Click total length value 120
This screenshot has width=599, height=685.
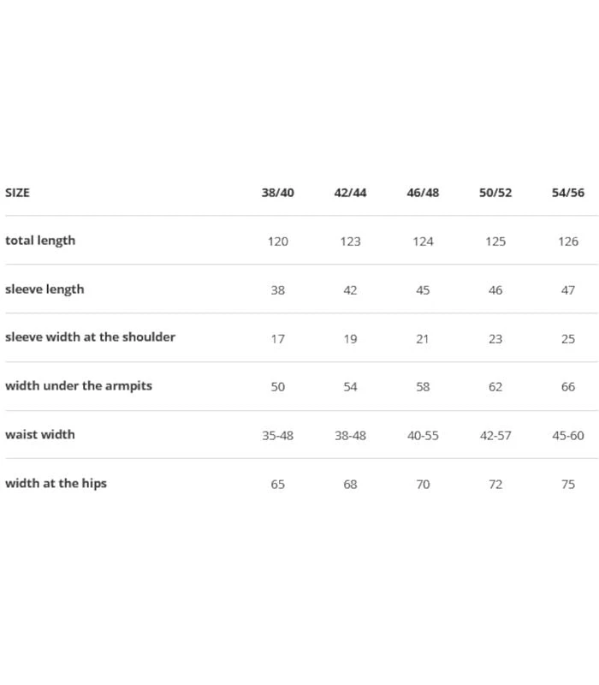pyautogui.click(x=277, y=241)
